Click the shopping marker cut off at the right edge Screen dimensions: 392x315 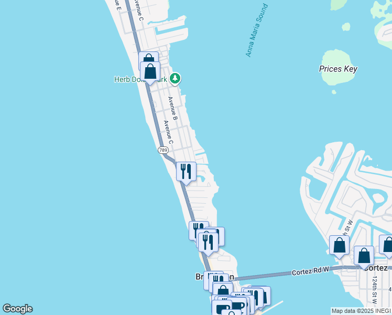point(386,246)
